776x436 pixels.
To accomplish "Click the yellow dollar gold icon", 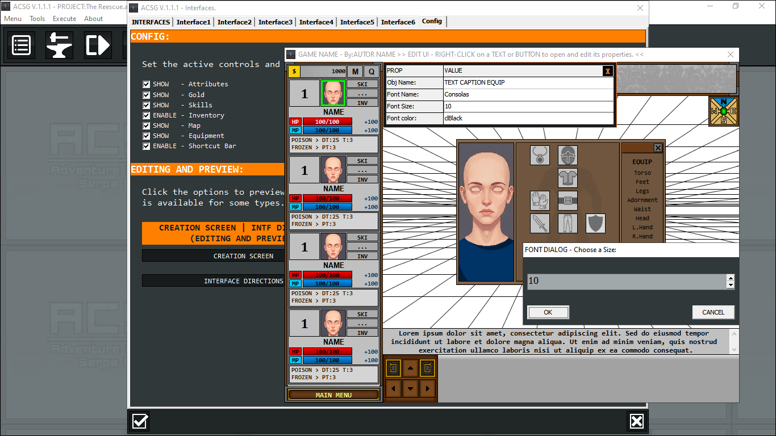I will pos(294,72).
